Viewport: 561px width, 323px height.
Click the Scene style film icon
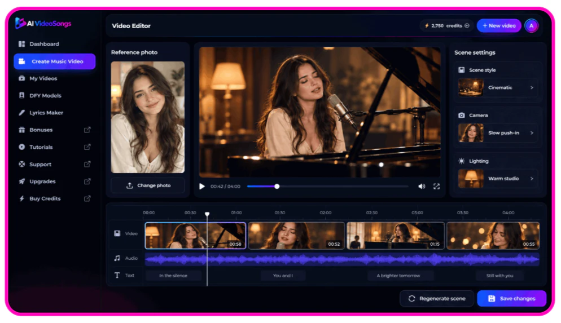pos(462,70)
